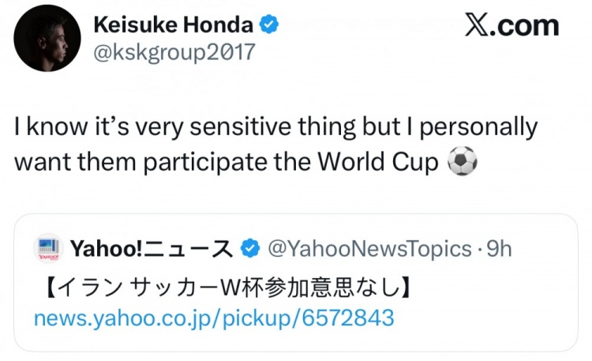592x361 pixels.
Task: Click the 9h timestamp on quoted post
Action: (x=500, y=249)
